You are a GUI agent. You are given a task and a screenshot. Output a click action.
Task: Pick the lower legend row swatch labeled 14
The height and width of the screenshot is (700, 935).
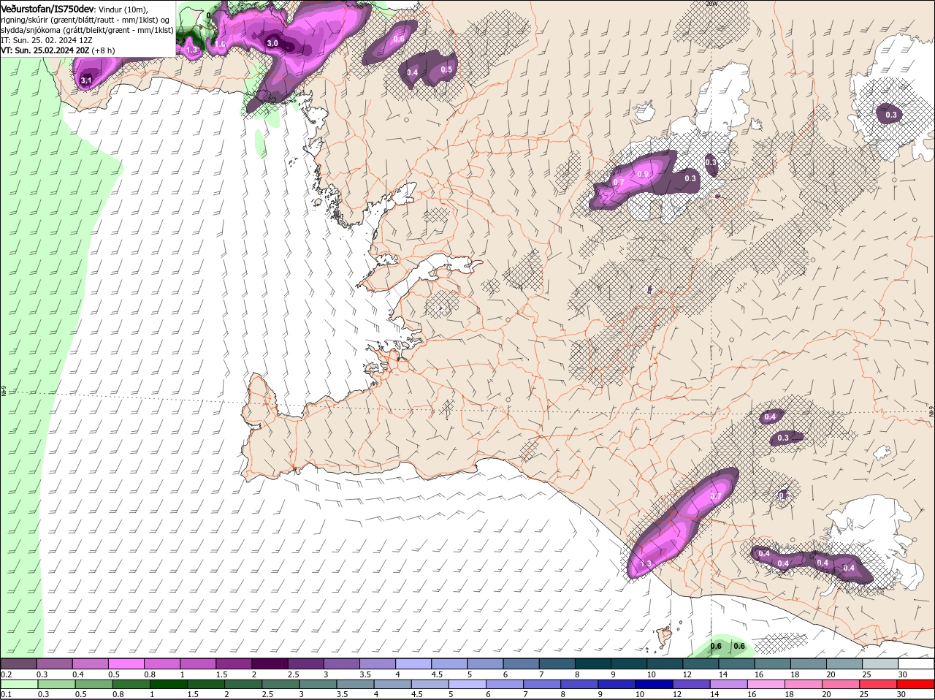pos(728,685)
